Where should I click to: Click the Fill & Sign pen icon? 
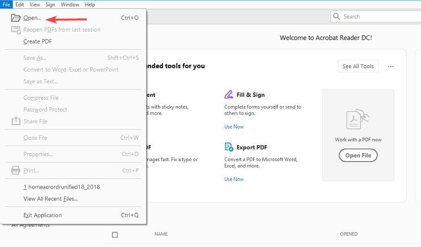point(229,94)
